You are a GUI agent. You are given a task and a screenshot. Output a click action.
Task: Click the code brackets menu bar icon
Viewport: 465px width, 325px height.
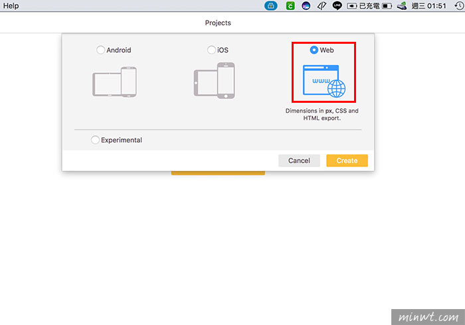[322, 5]
